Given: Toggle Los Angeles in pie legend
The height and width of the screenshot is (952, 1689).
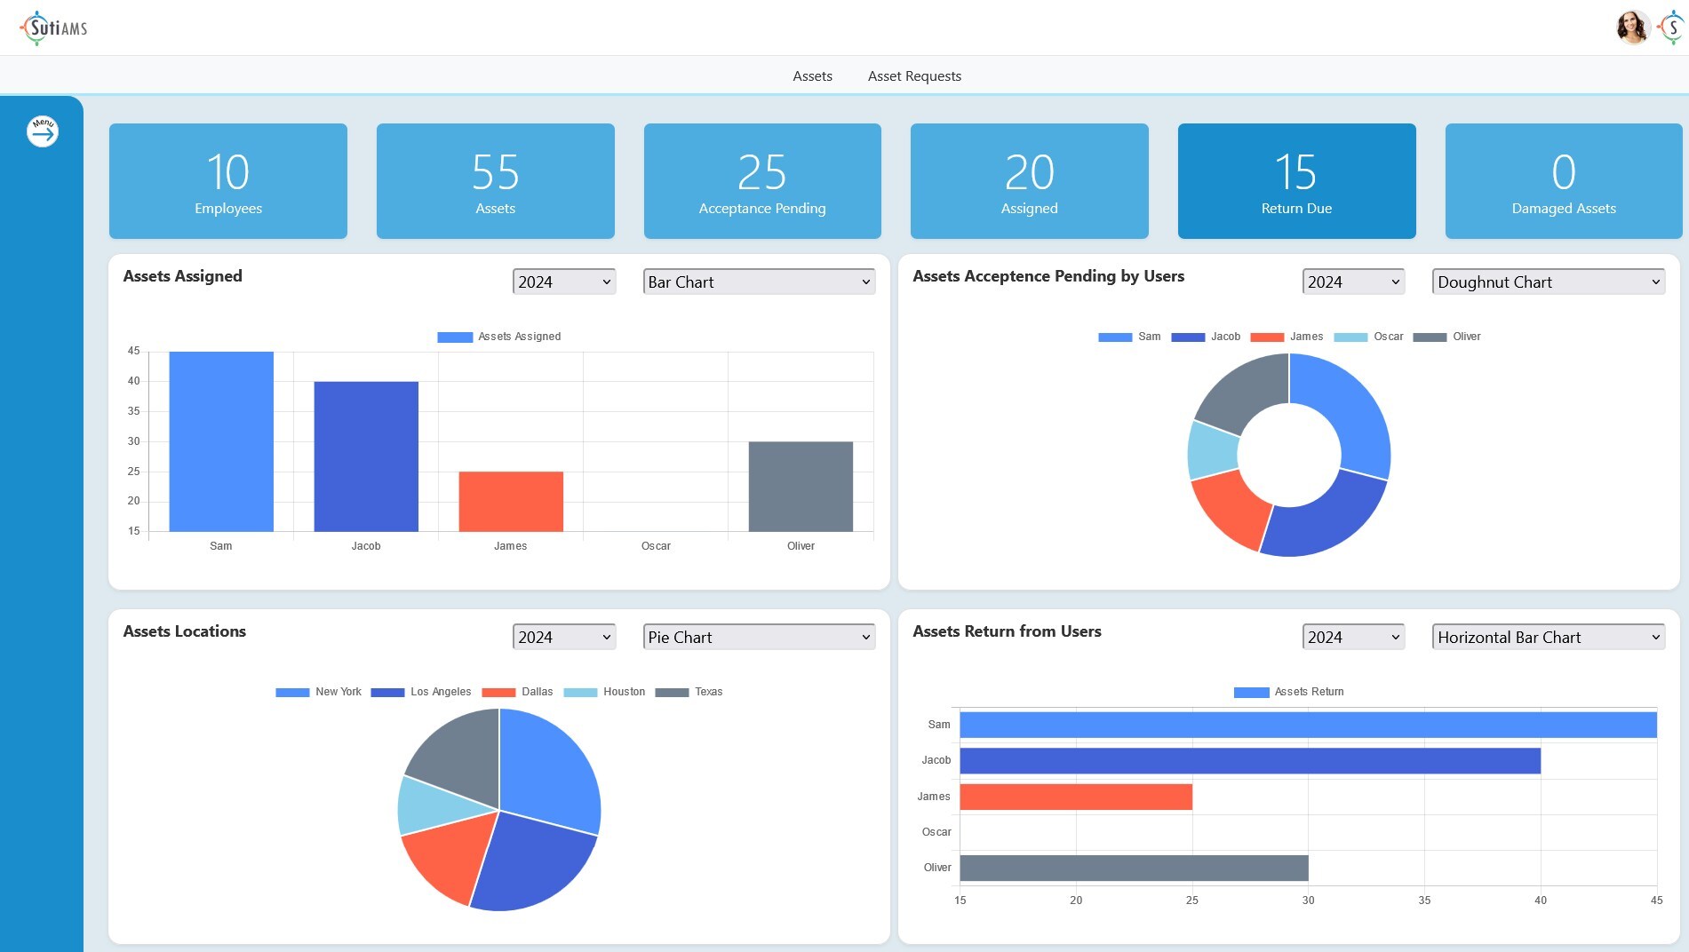Looking at the screenshot, I should click(x=421, y=692).
